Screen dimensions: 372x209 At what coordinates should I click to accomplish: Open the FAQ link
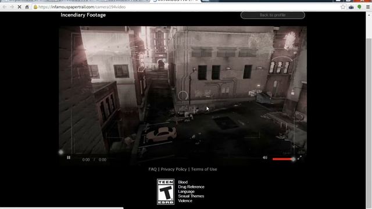[x=152, y=169]
